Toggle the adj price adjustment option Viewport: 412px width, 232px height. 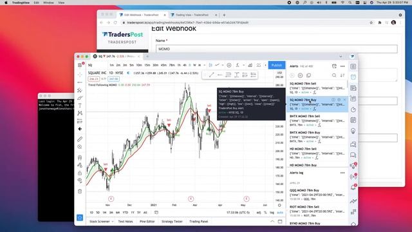259,213
